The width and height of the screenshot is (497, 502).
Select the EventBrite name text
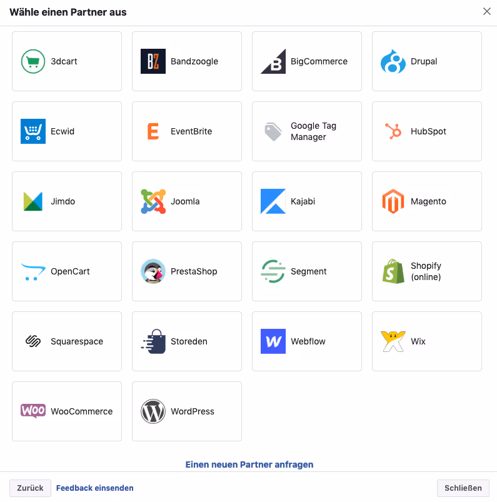[x=191, y=131]
